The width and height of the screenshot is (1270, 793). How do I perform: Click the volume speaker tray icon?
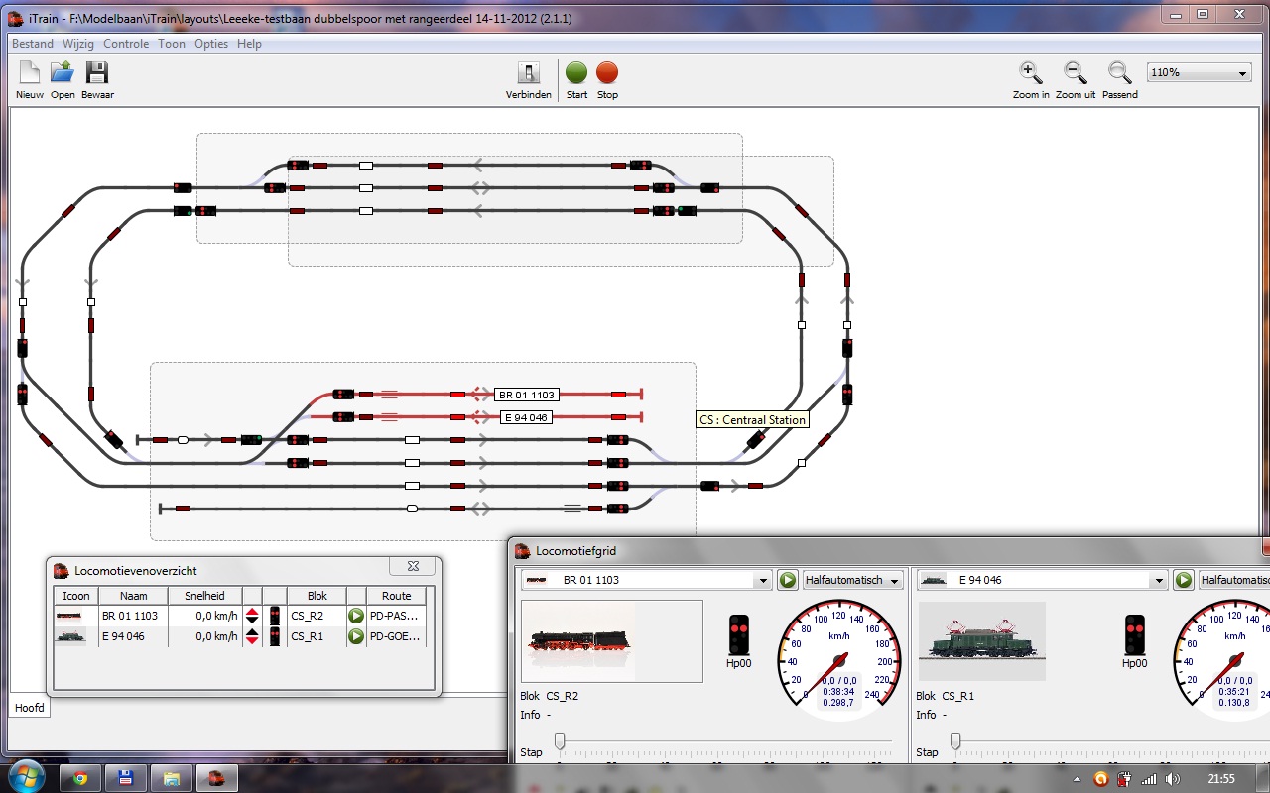[1171, 779]
